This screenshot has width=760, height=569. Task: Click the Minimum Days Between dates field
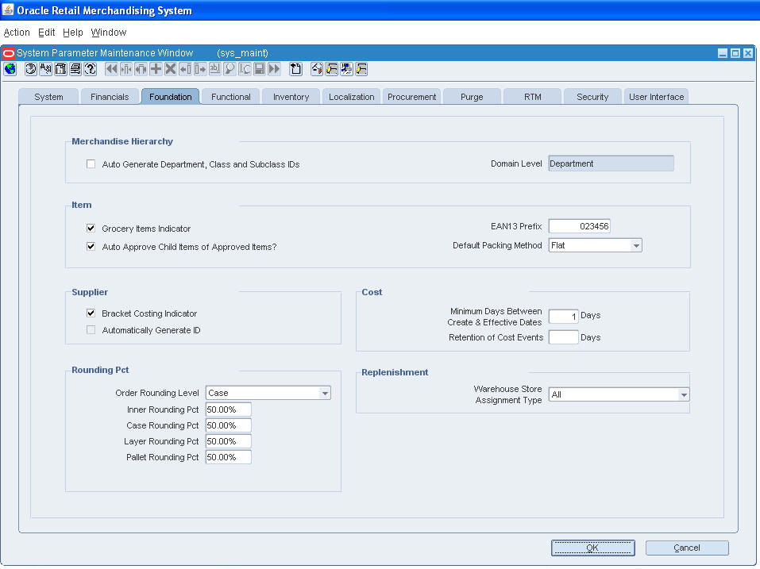[x=563, y=317]
